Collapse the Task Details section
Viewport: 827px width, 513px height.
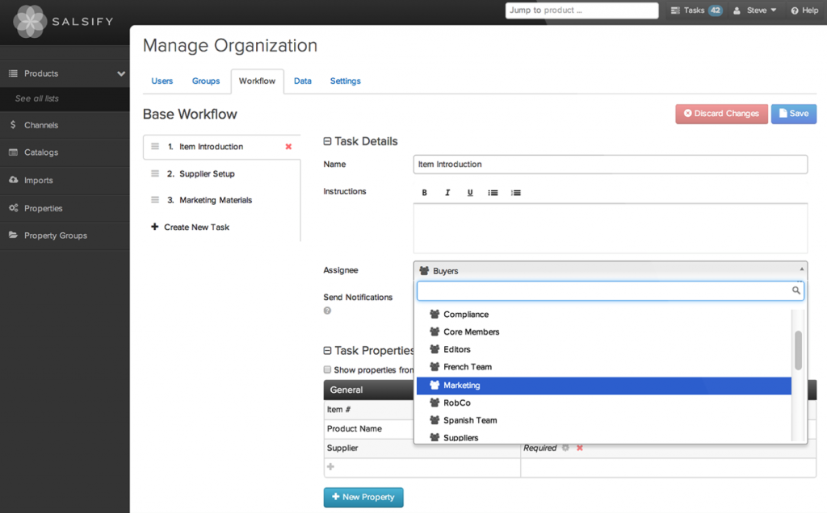click(x=327, y=141)
